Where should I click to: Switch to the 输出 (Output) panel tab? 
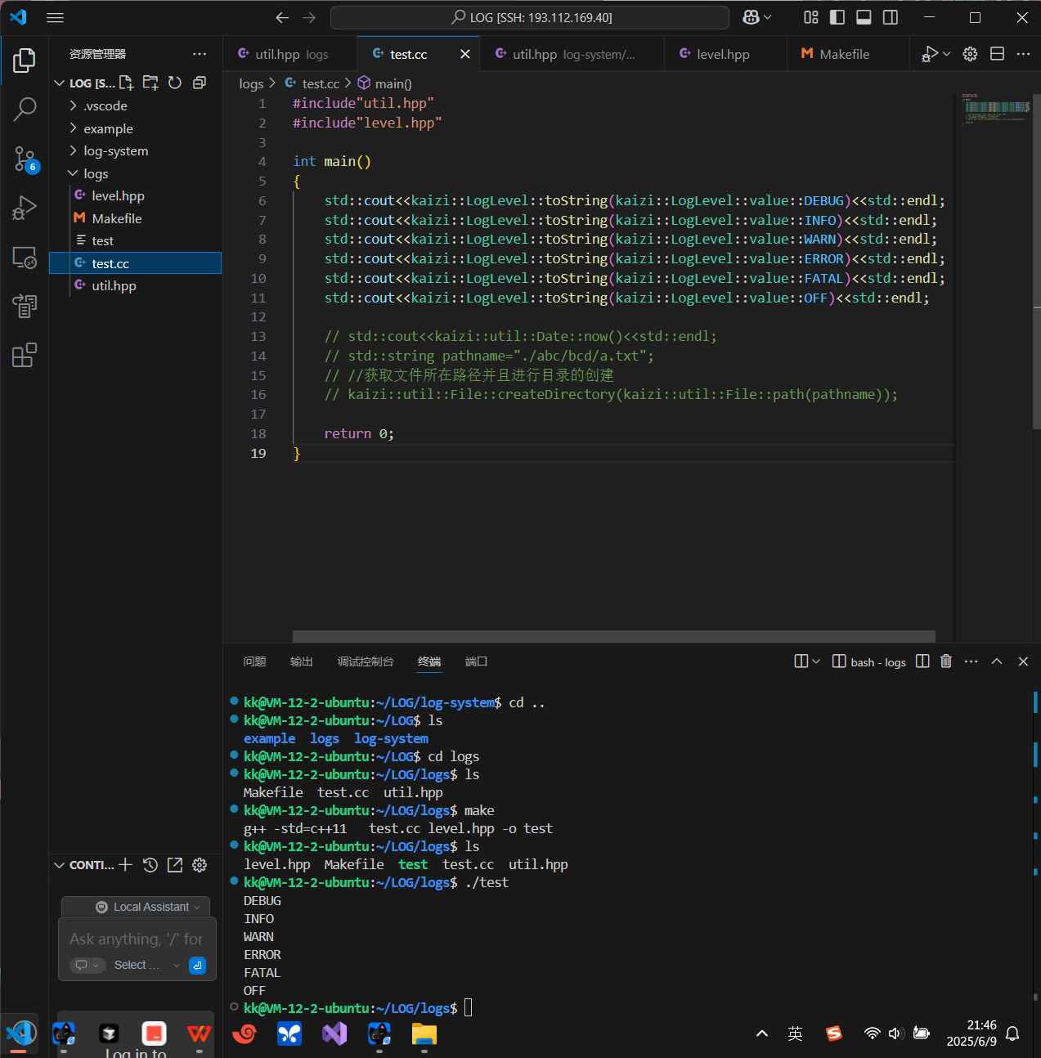pos(302,661)
